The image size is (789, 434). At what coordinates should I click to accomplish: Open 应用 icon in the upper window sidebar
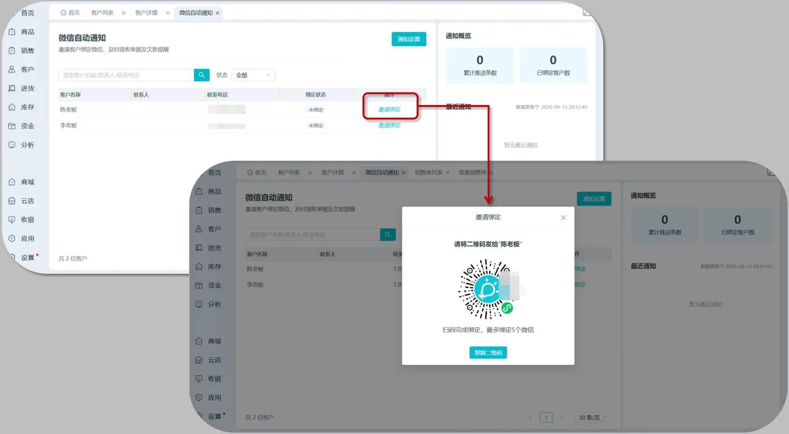(12, 238)
